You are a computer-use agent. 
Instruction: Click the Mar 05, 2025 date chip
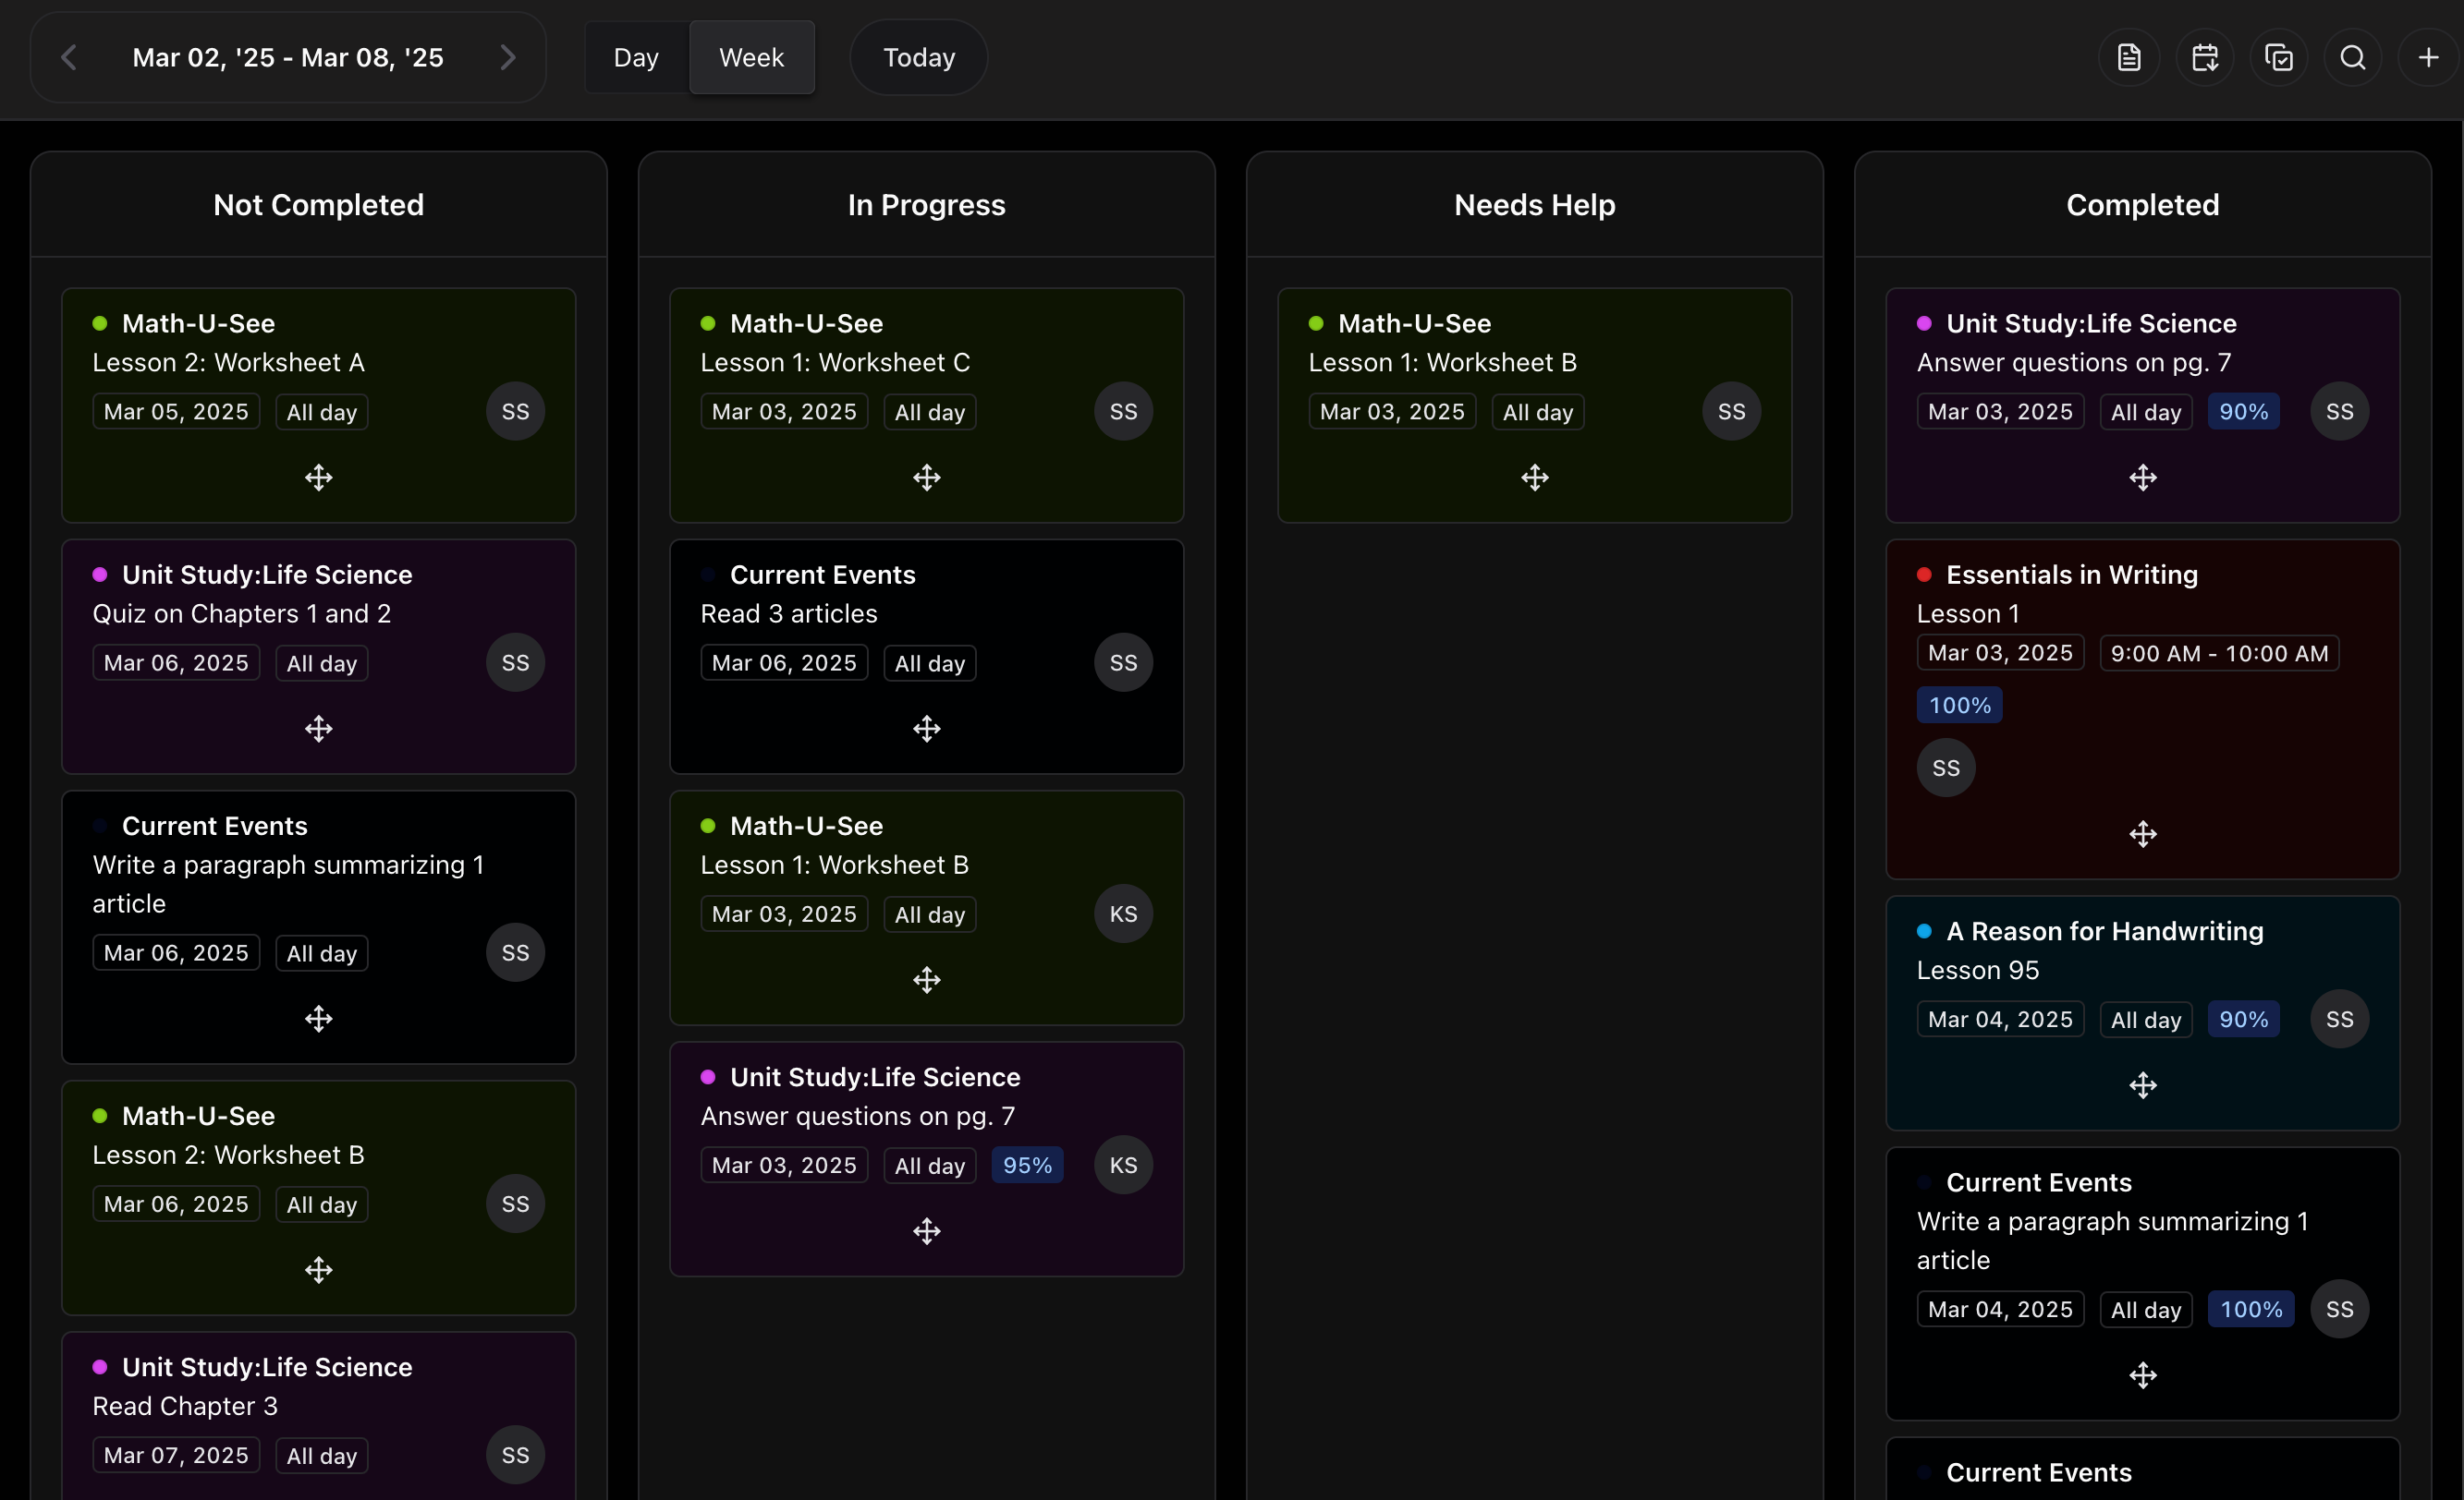tap(175, 411)
